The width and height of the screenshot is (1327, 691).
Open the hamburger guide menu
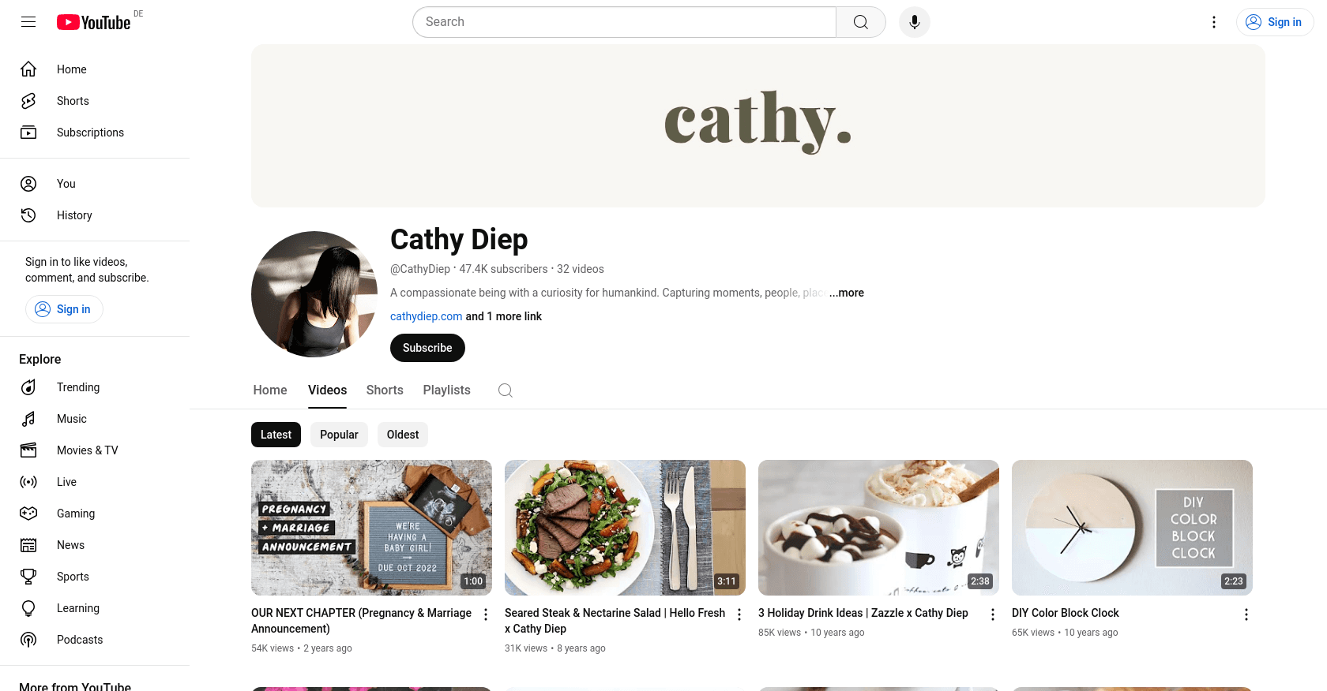tap(28, 22)
